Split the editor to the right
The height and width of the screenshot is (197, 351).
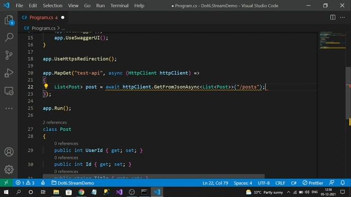pos(333,18)
